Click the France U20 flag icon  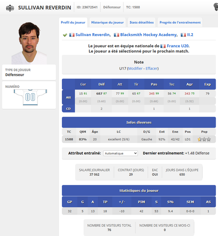tap(163, 46)
